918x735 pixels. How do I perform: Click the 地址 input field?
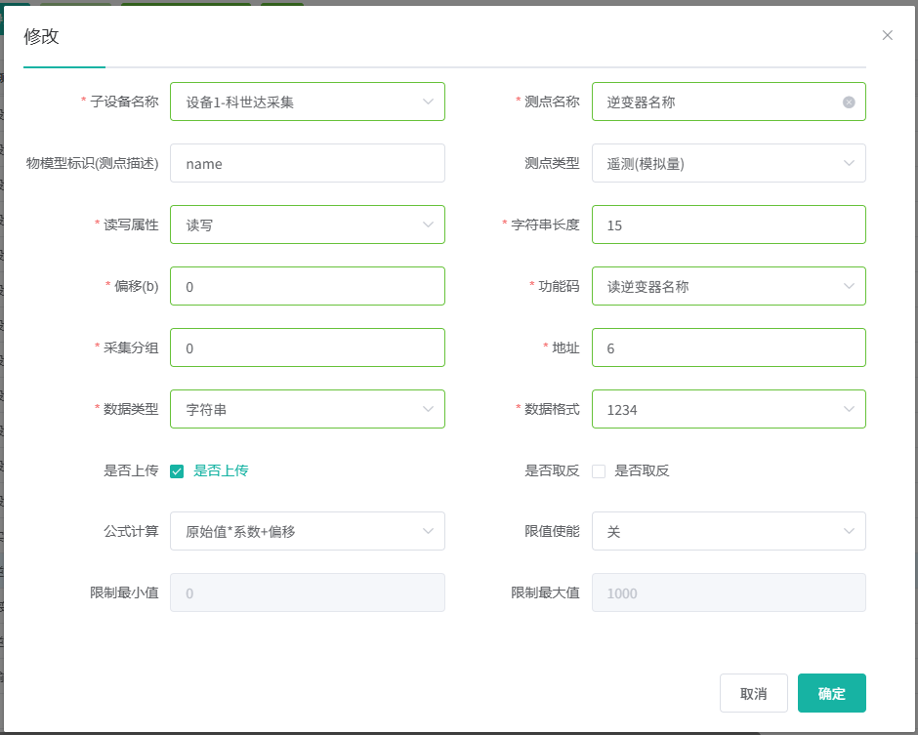pos(728,347)
